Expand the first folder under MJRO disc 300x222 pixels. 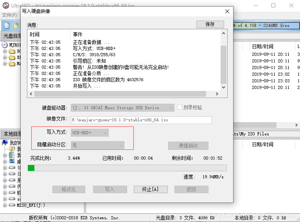click(x=5, y=51)
